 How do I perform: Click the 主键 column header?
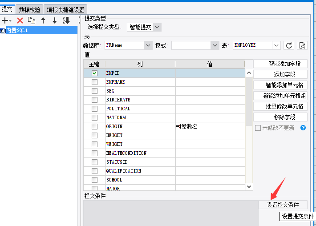(94, 64)
